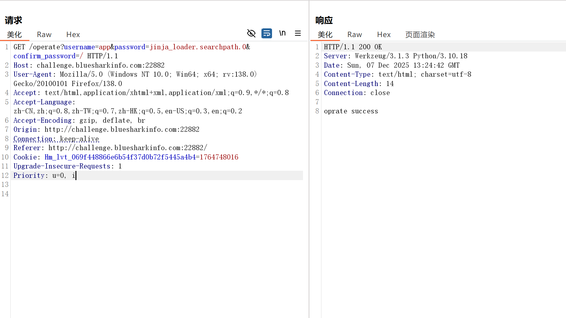566x318 pixels.
Task: Click the red cookie value 1764748016
Action: (x=219, y=157)
